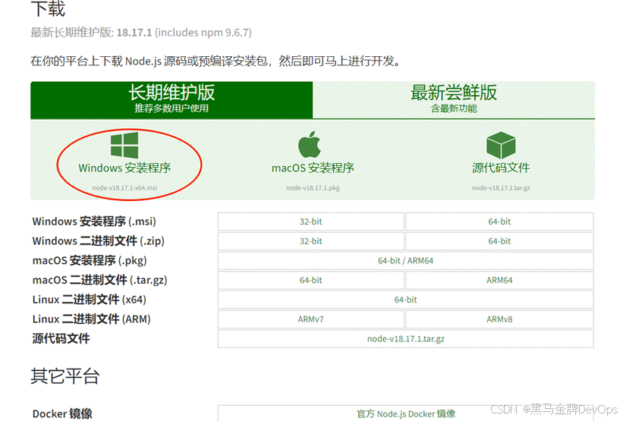629x421 pixels.
Task: Click the Apple macOS logo icon
Action: point(310,144)
